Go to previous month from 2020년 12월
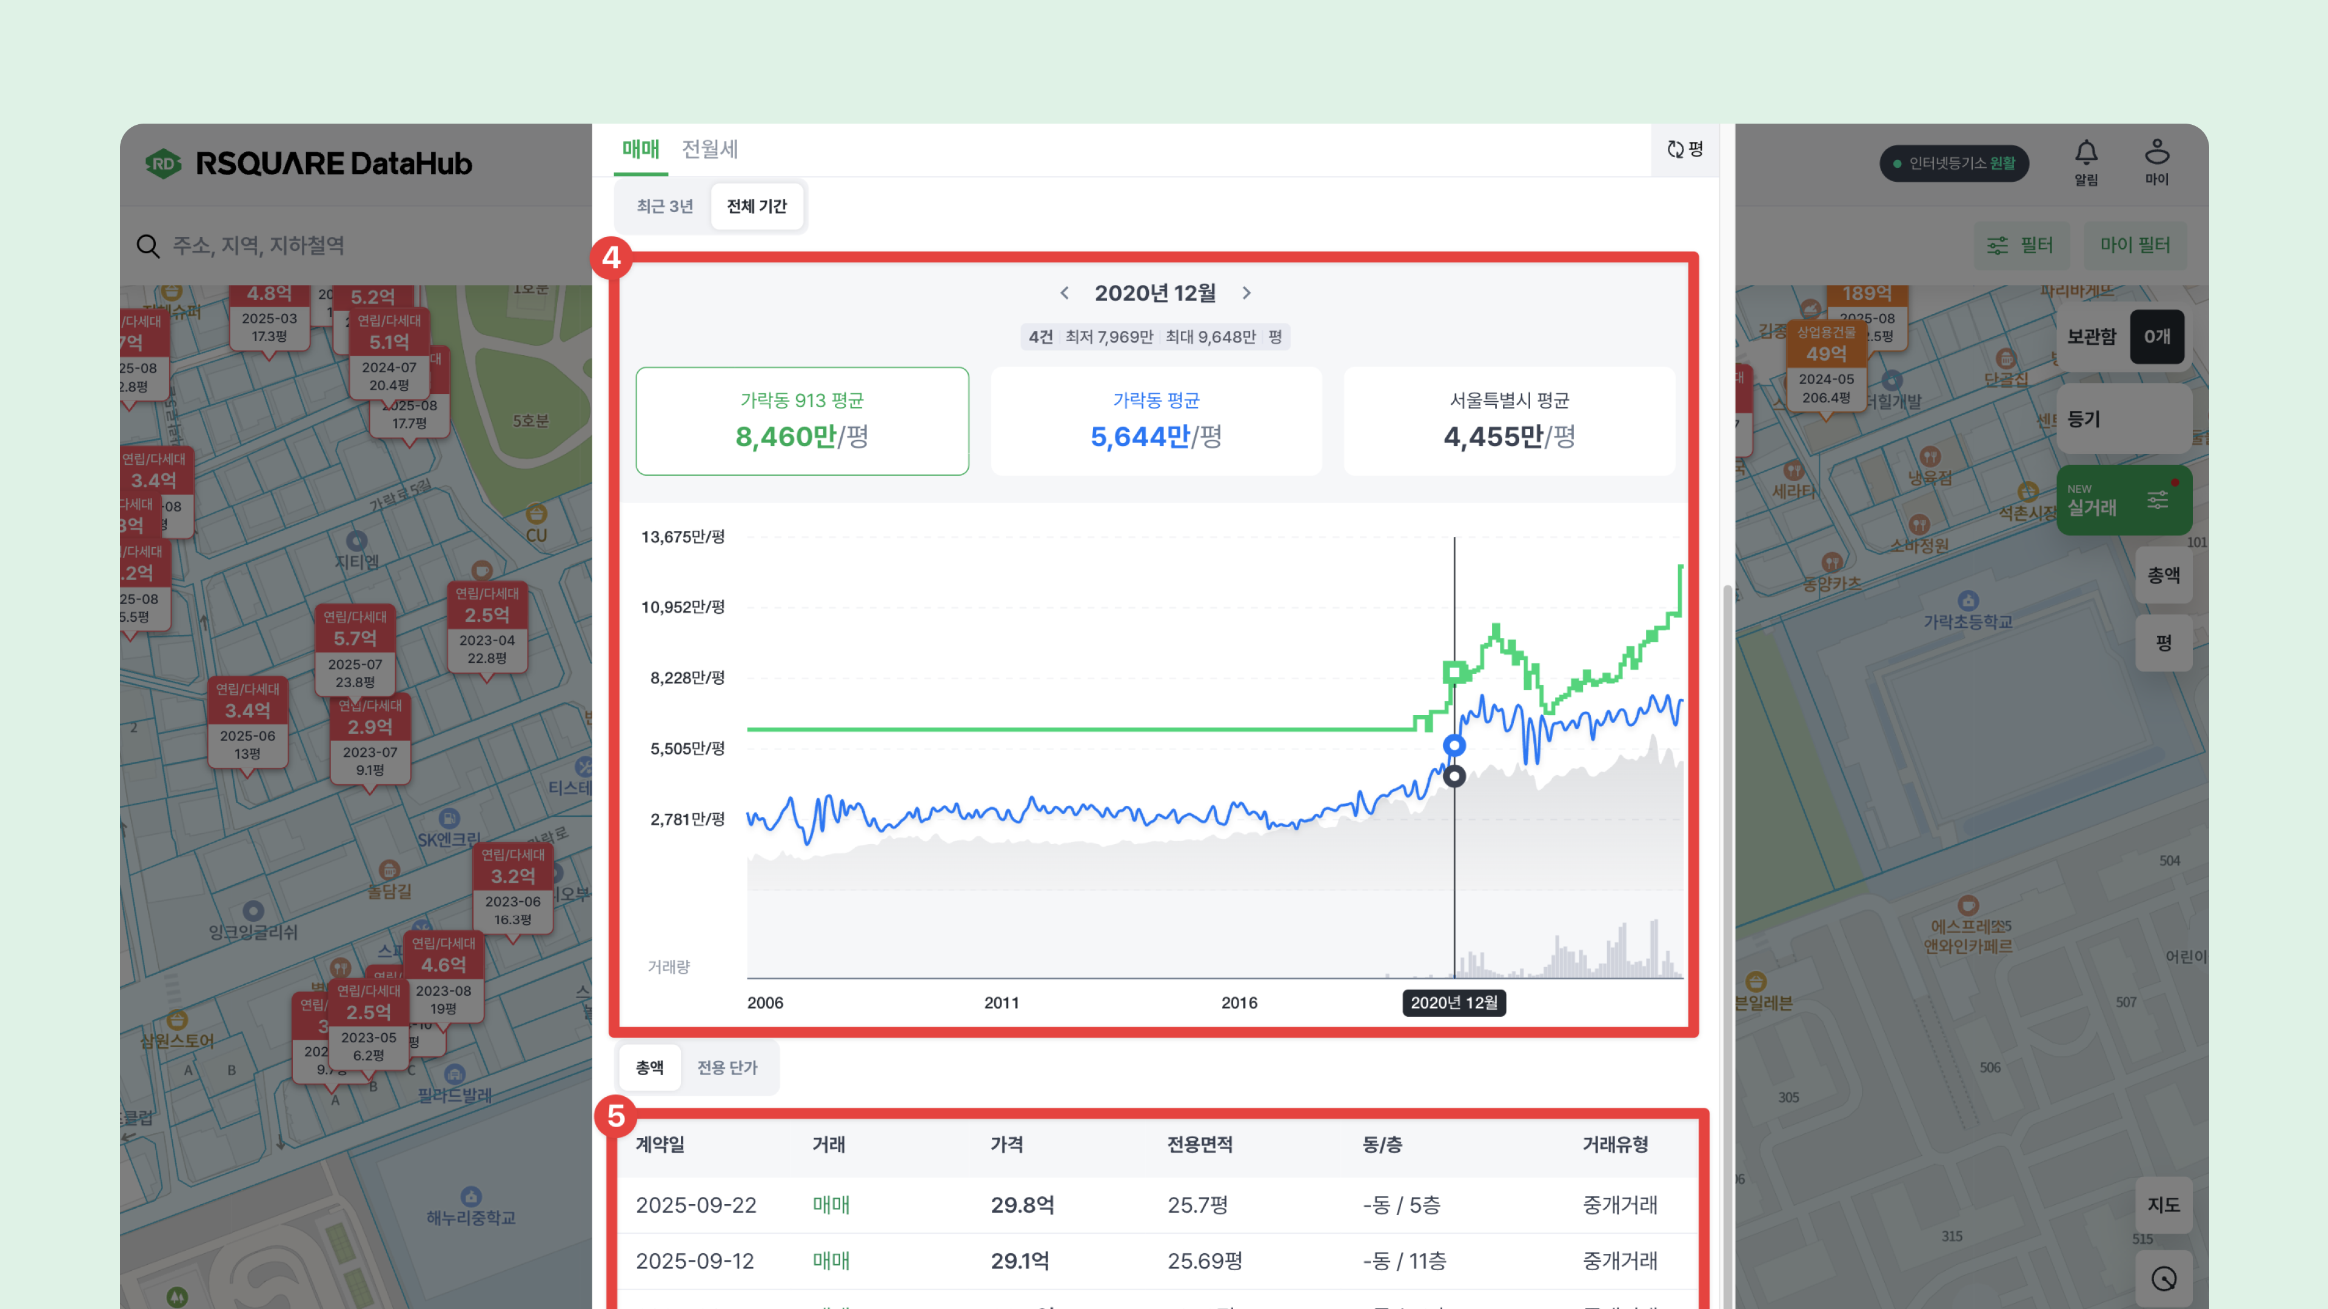Viewport: 2328px width, 1309px height. click(1065, 293)
